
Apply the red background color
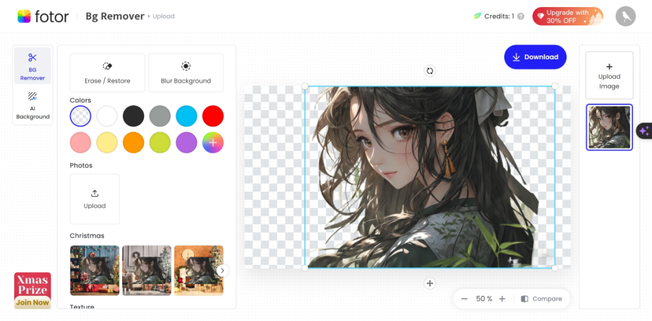tap(213, 116)
